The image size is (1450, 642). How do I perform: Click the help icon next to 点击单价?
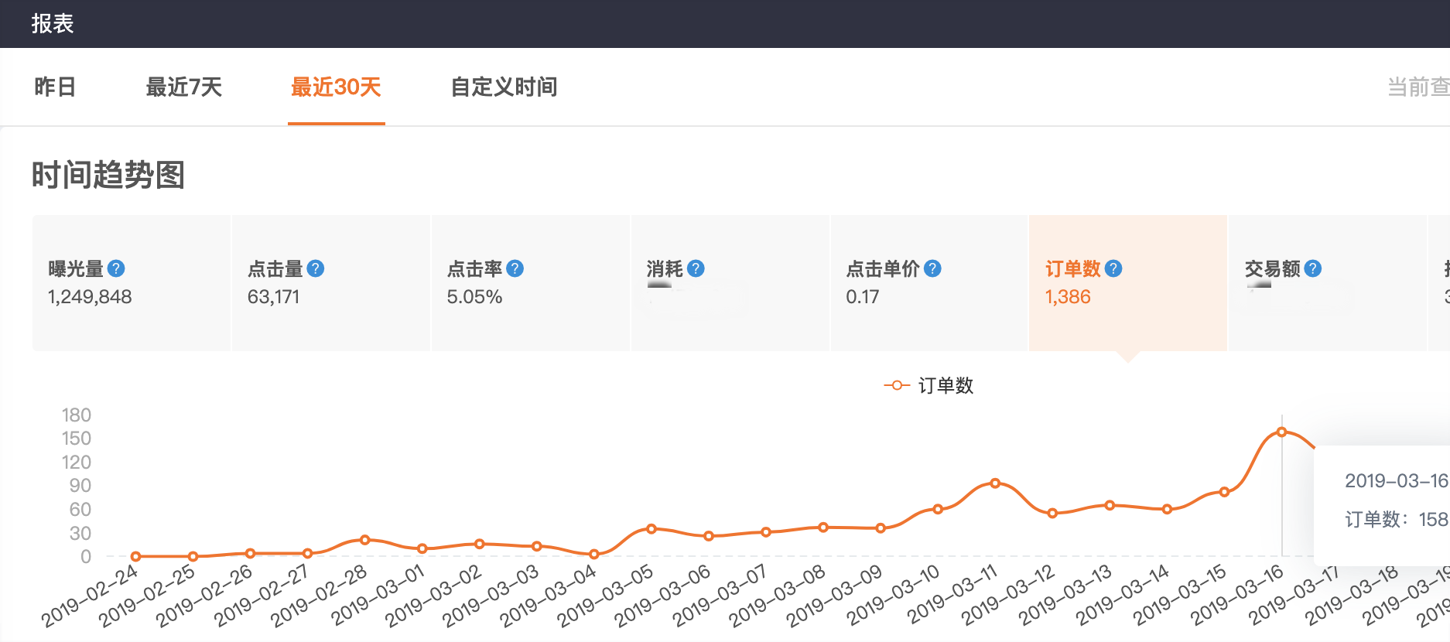(x=933, y=268)
